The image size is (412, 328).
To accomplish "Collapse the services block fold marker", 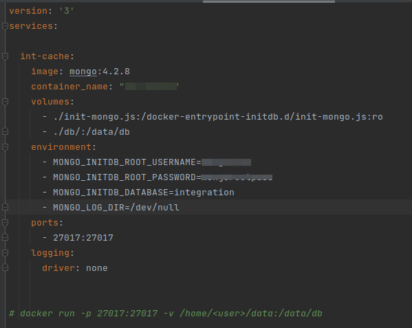I will point(5,26).
